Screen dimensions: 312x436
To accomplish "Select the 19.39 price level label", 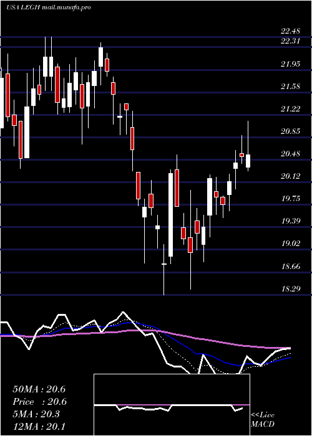I will coord(290,221).
